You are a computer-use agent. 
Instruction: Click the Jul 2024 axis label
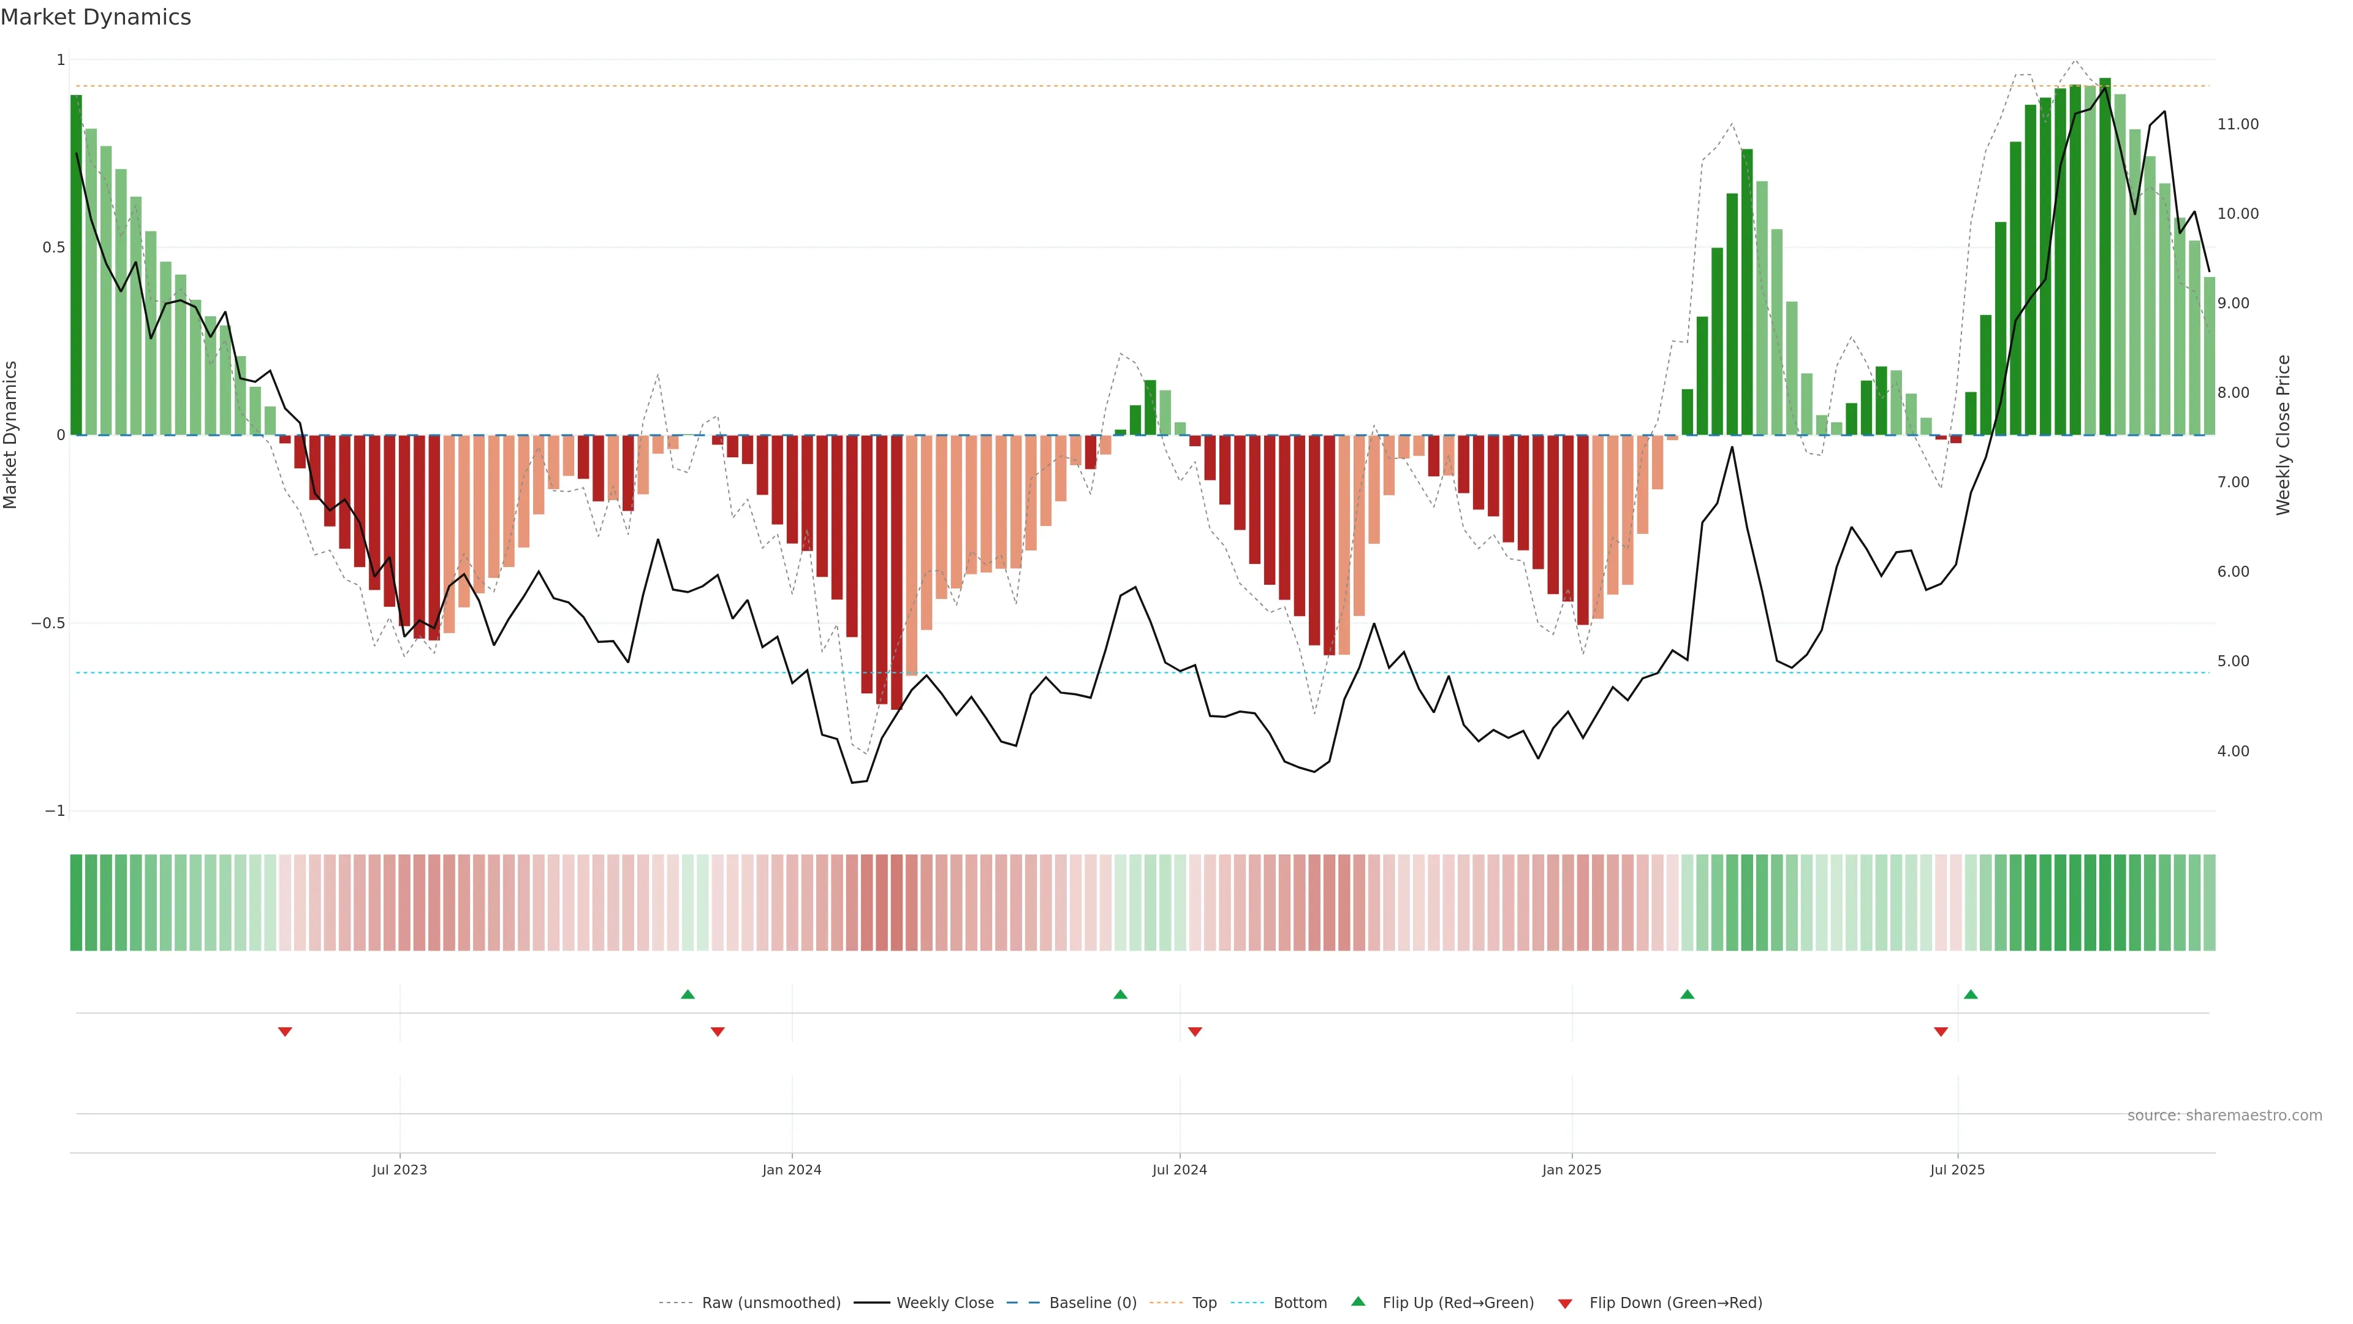tap(1179, 1170)
